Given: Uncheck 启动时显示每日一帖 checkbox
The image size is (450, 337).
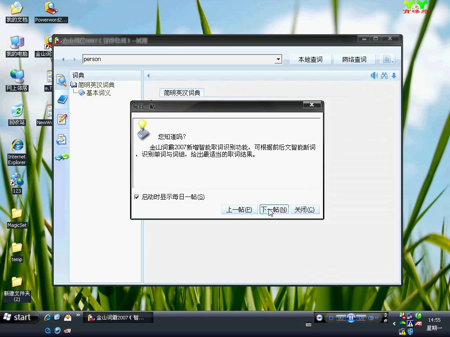Looking at the screenshot, I should 137,197.
